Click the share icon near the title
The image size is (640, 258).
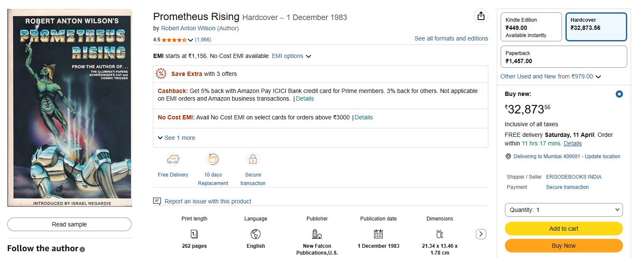point(481,16)
